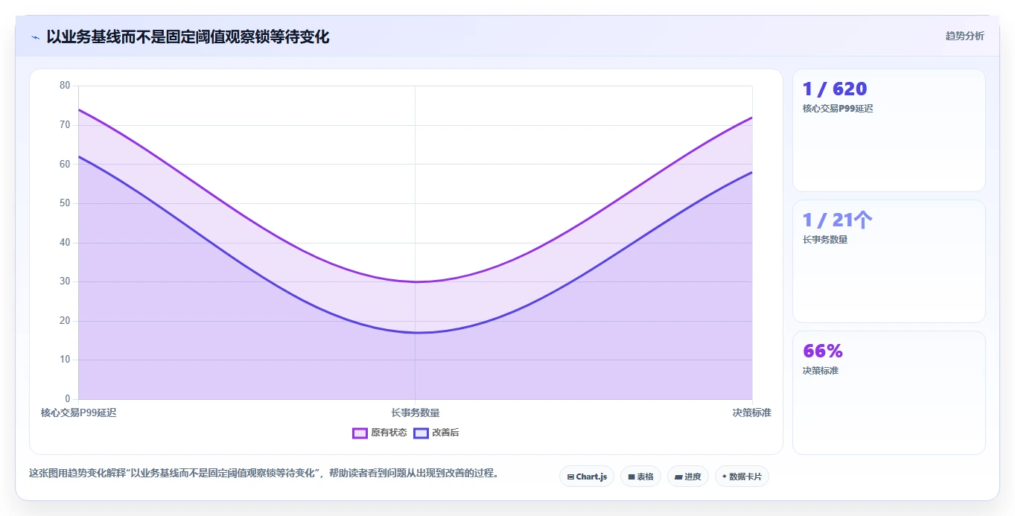The image size is (1015, 516).
Task: Open the 1 / 620 核心交易P99延迟 card
Action: tap(889, 130)
